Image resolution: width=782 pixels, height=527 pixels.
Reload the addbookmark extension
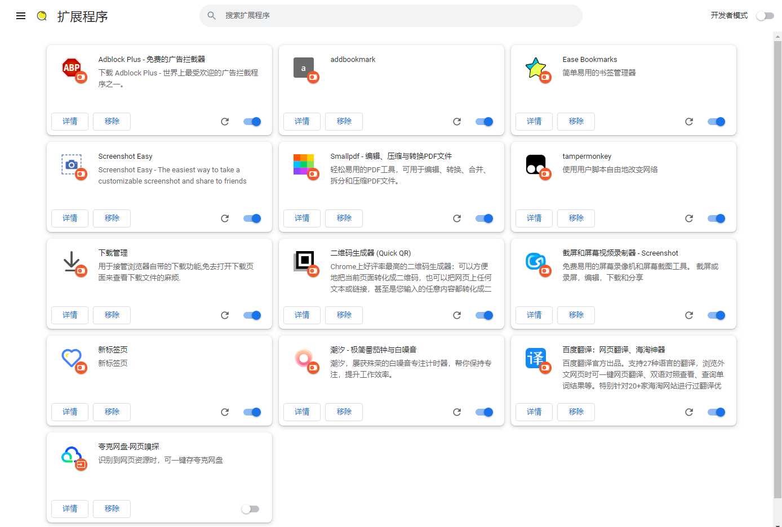click(457, 122)
